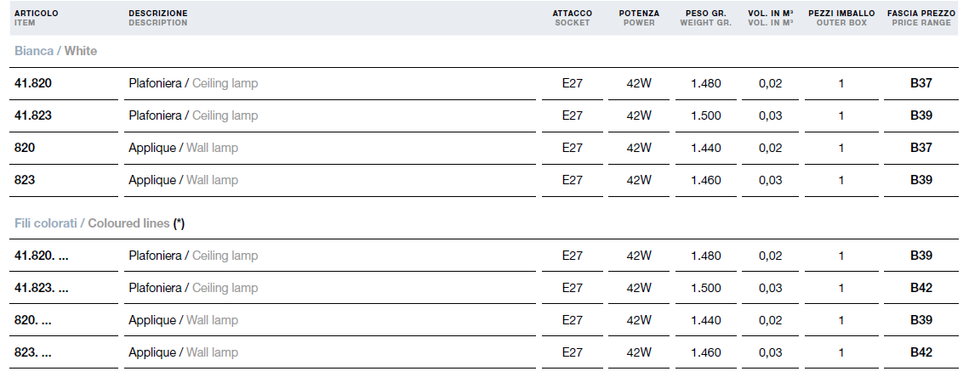
Task: Click the ATTACCO / SOCKET column header
Action: (x=573, y=18)
